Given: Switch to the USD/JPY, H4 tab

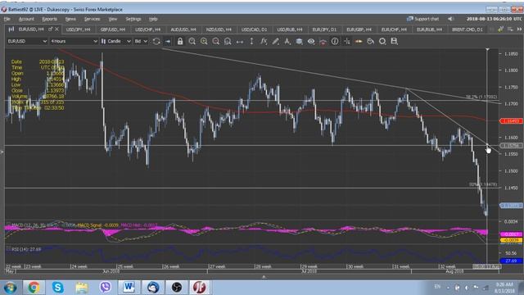Looking at the screenshot, I should point(79,29).
